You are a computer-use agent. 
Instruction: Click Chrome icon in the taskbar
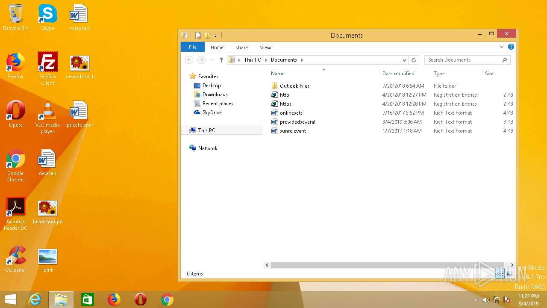click(x=167, y=299)
